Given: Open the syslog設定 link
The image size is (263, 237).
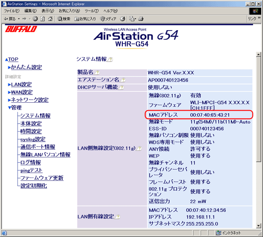Looking at the screenshot, I should (x=33, y=139).
